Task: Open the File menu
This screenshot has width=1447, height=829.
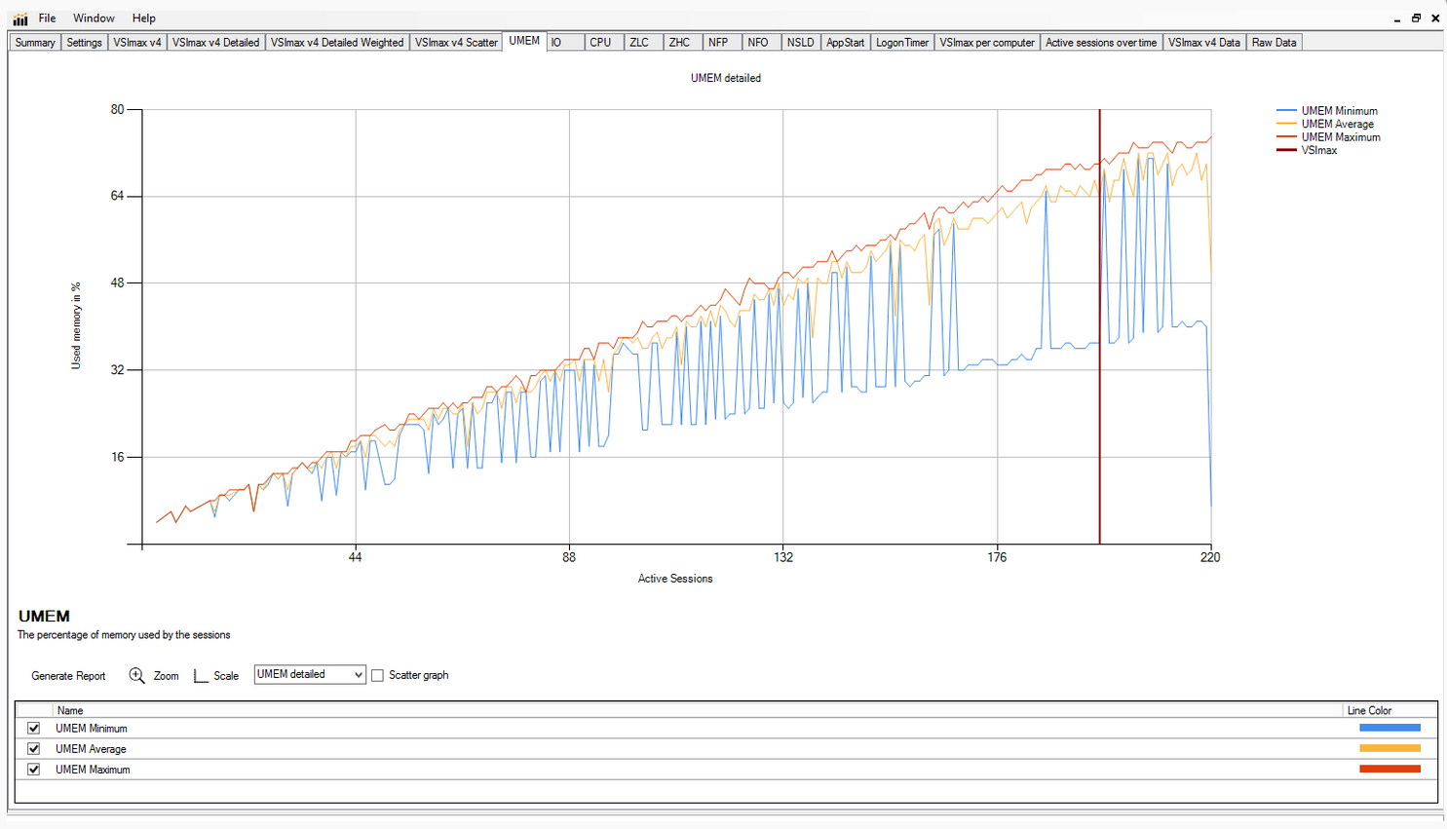Action: tap(47, 19)
